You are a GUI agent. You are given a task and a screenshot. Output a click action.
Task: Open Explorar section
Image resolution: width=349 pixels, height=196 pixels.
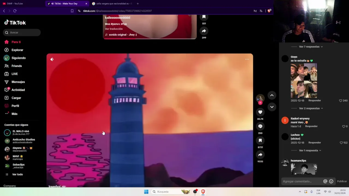[x=14, y=50]
